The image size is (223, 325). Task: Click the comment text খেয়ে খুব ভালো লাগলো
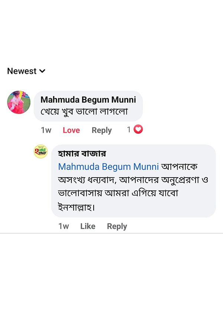[84, 111]
